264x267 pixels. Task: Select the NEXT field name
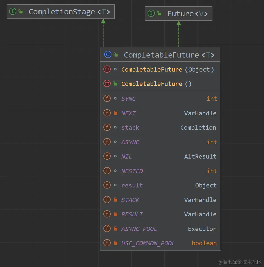129,113
